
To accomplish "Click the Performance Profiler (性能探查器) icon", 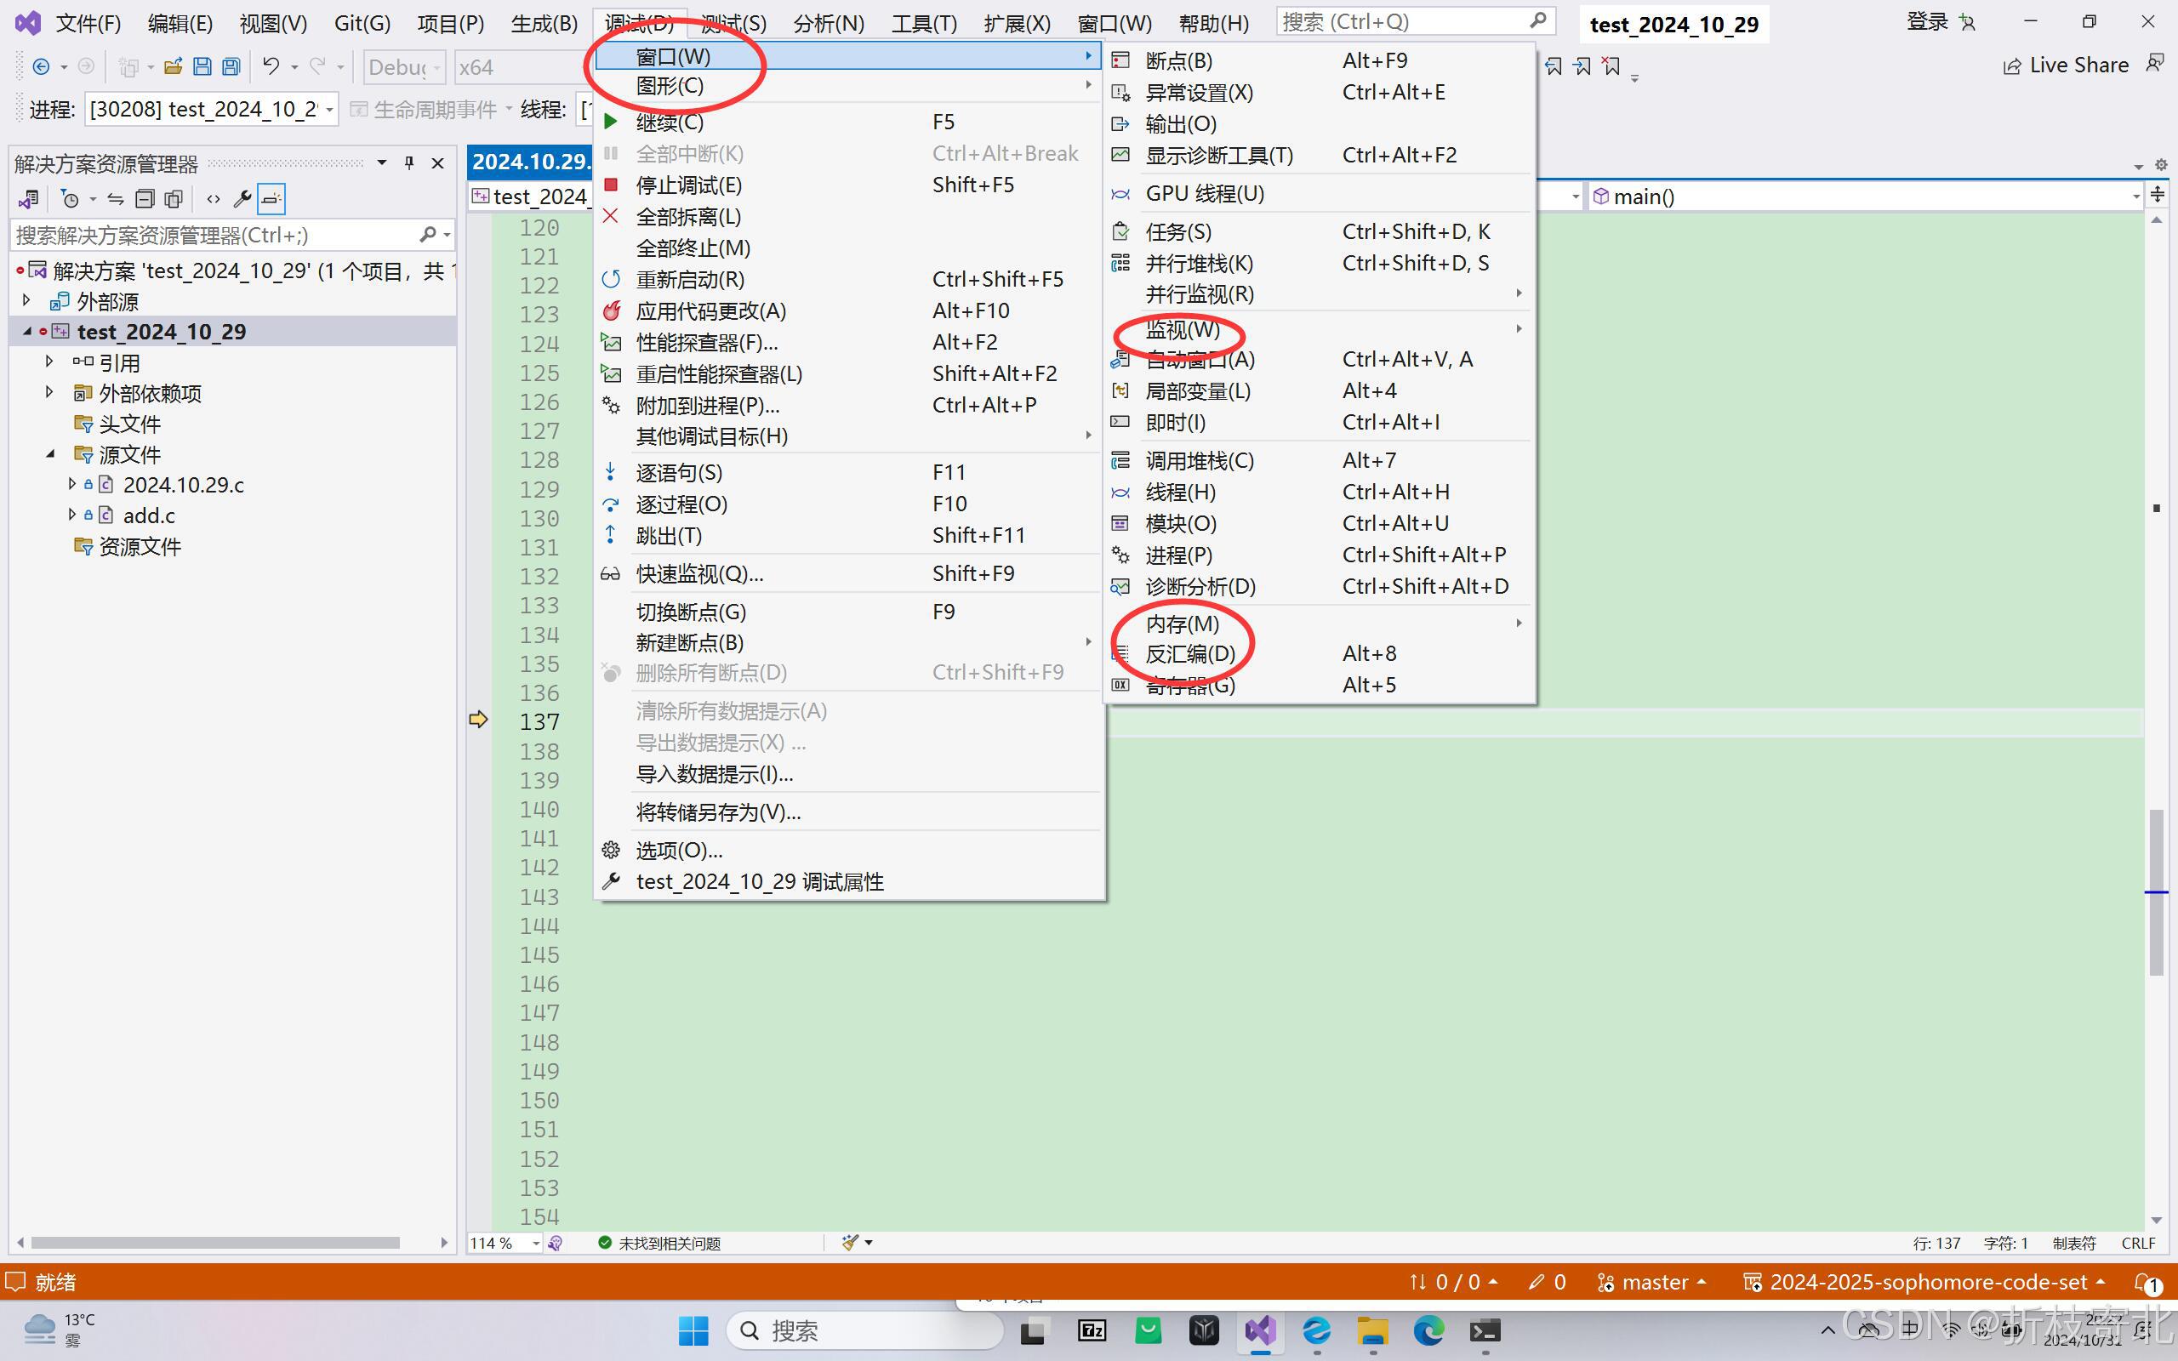I will pyautogui.click(x=611, y=342).
